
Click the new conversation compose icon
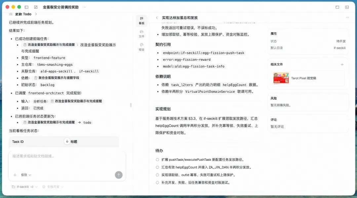[x=36, y=7]
